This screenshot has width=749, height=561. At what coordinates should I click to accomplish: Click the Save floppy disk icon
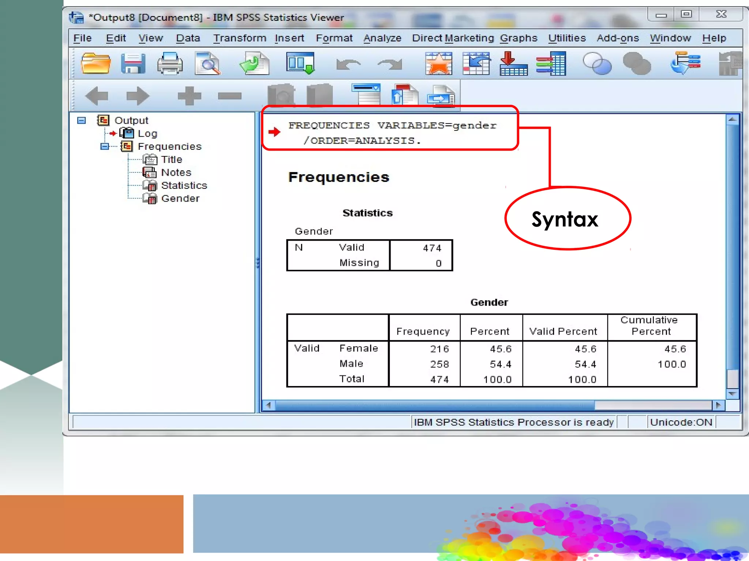(x=133, y=64)
